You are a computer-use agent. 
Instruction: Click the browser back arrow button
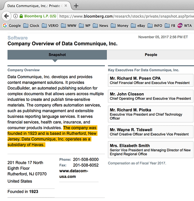click(6, 16)
